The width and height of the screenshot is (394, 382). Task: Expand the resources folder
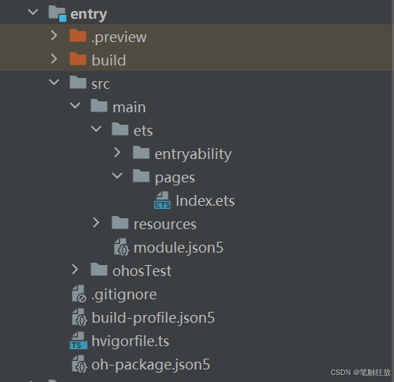point(96,223)
